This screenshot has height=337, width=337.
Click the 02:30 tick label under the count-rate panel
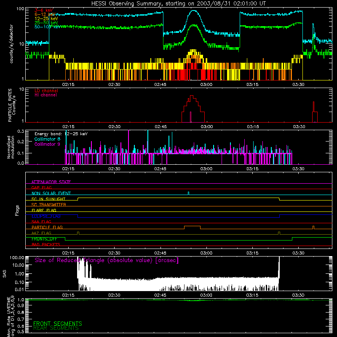tap(114, 85)
